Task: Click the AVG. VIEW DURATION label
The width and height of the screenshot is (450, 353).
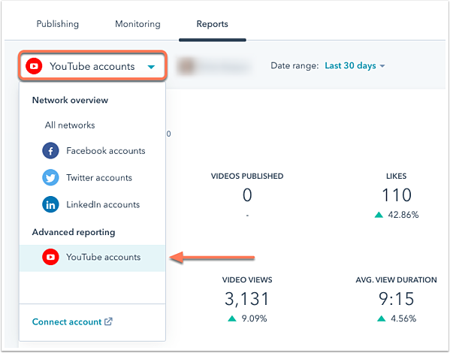Action: (397, 280)
